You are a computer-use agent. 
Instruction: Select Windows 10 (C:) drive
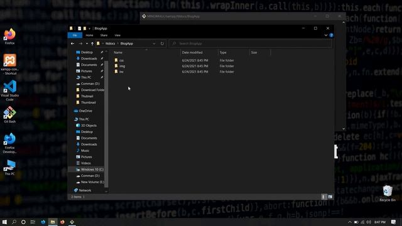tap(92, 169)
